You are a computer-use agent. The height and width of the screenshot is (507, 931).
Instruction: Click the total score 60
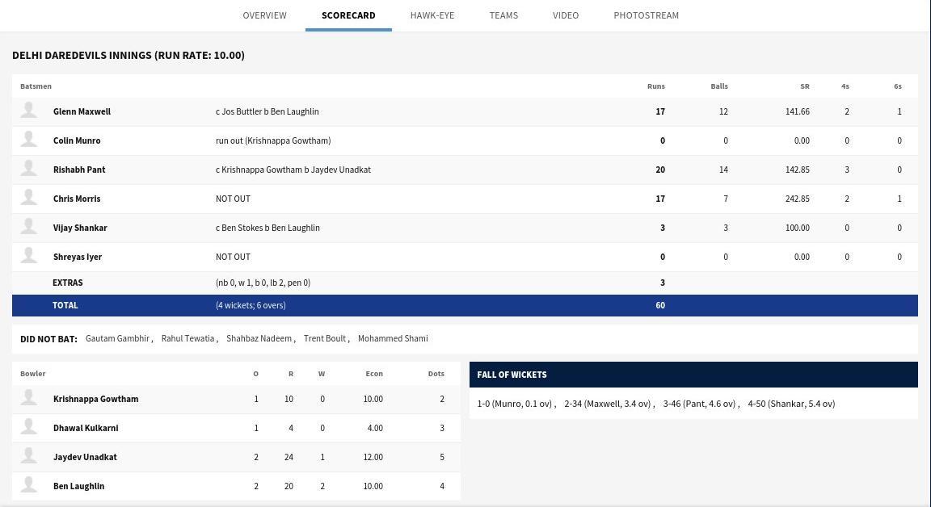pyautogui.click(x=660, y=305)
